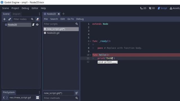Click 'func hello():' error line 10

[101, 55]
